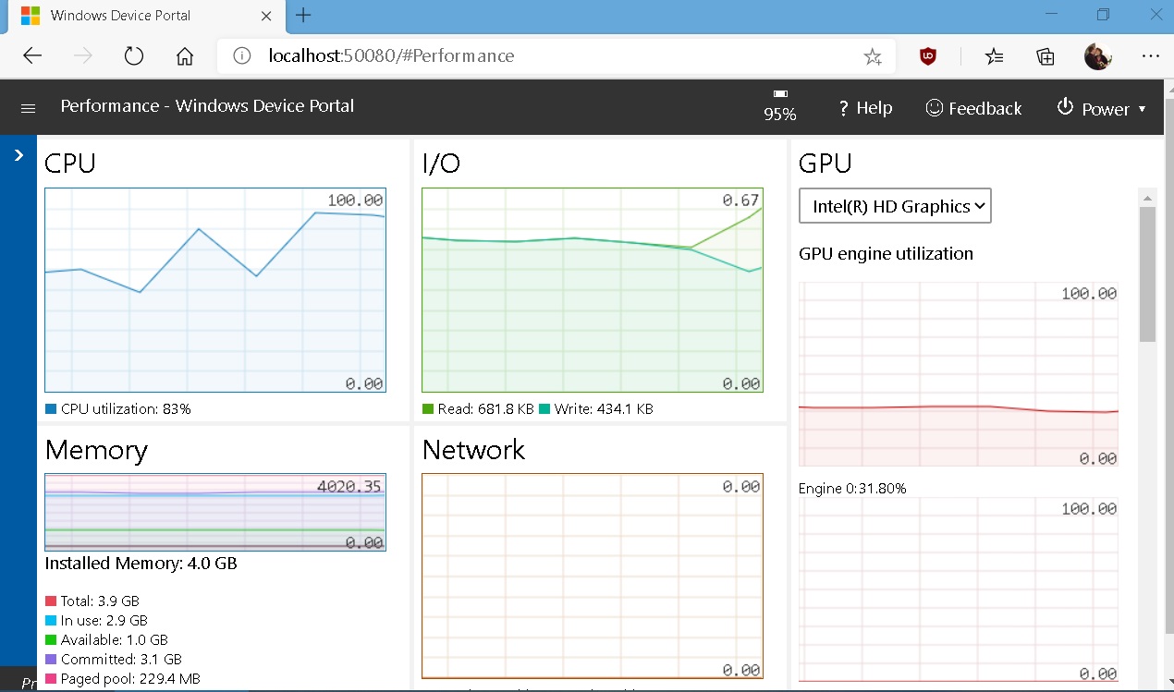Go to the browser home page
This screenshot has width=1174, height=692.
[x=185, y=55]
